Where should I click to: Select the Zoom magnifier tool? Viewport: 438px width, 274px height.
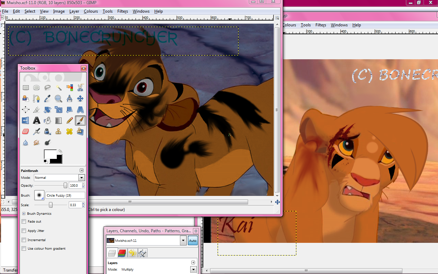point(59,99)
